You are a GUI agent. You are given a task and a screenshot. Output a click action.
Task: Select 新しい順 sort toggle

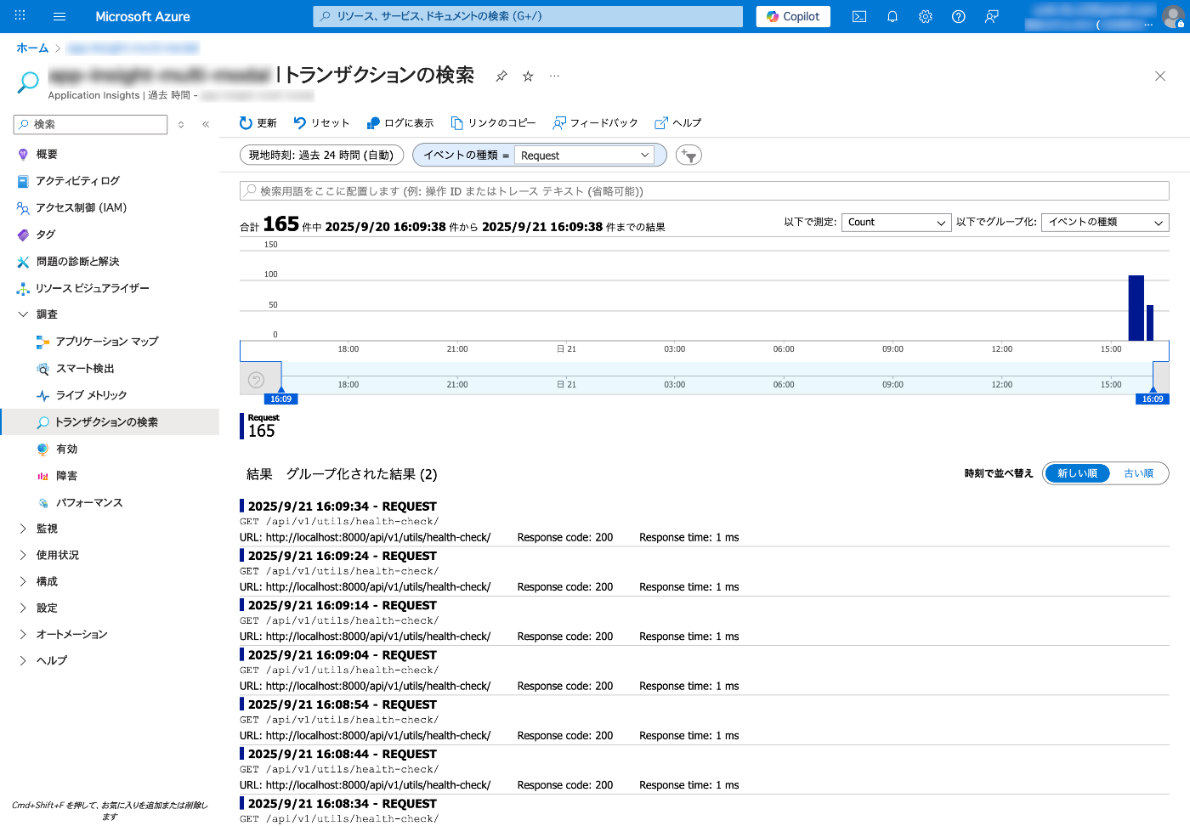[1077, 473]
